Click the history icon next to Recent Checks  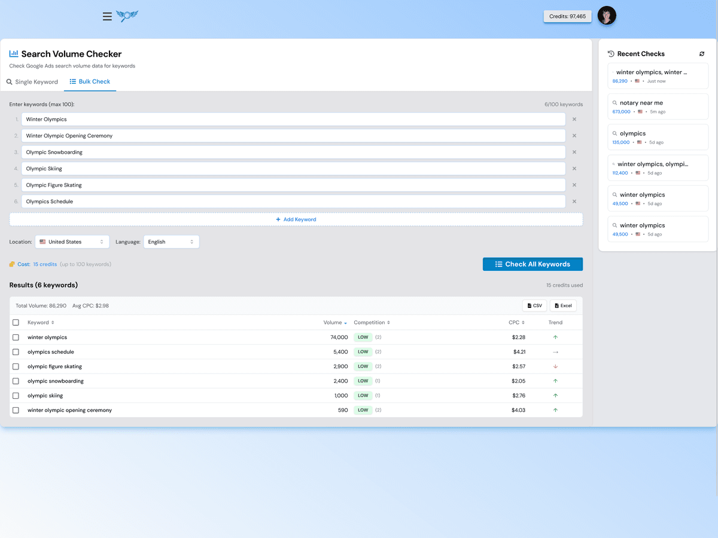point(611,53)
